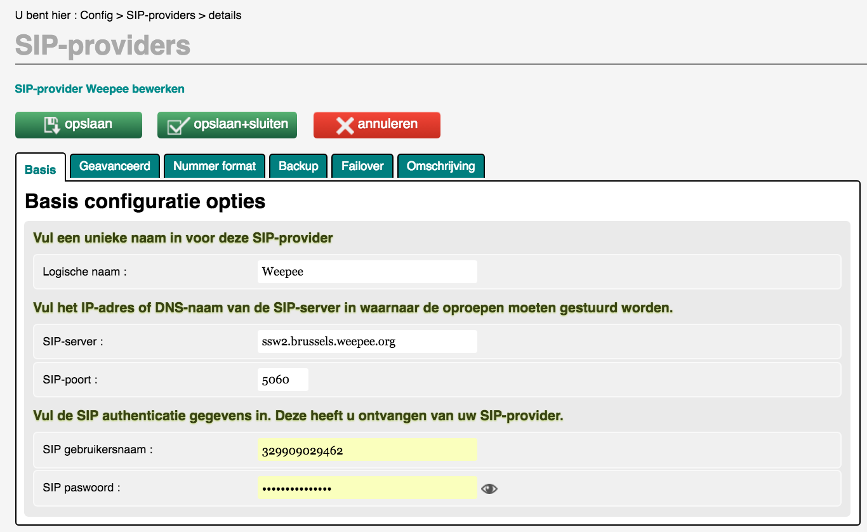This screenshot has height=532, width=867.
Task: Show the SIP paswoord with eye icon
Action: coord(489,488)
